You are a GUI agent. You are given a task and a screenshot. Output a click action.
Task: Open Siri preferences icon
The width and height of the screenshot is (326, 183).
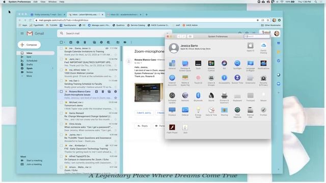click(224, 63)
